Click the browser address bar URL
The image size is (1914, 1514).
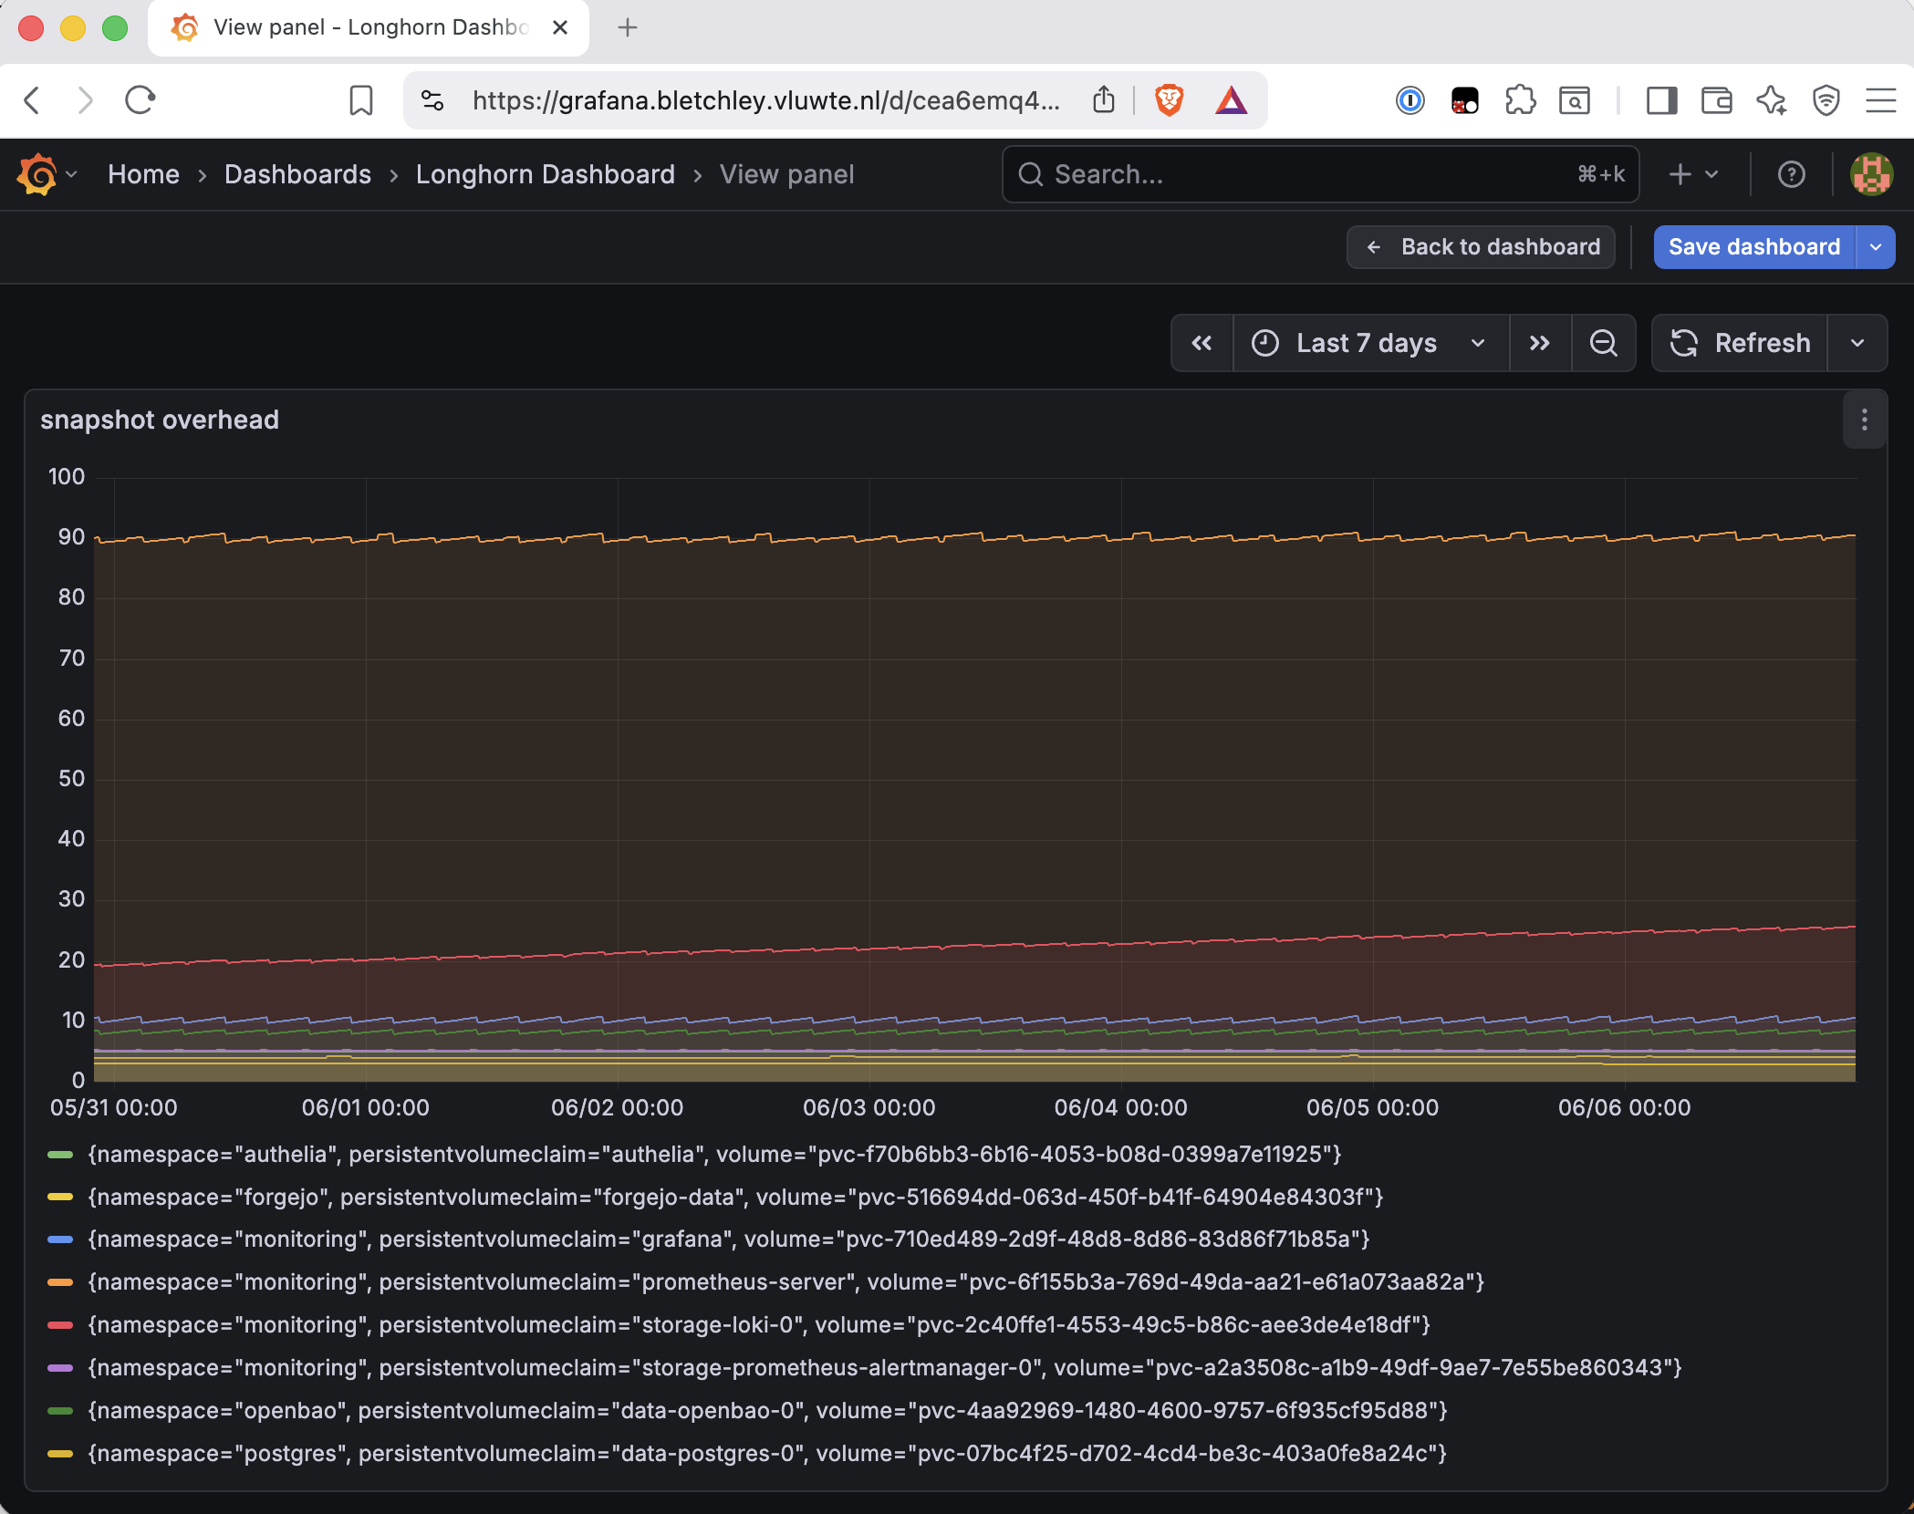[766, 100]
